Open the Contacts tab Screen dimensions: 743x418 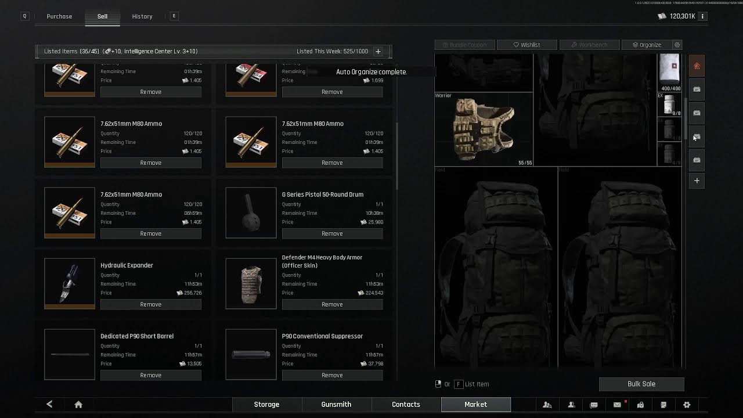[406, 404]
